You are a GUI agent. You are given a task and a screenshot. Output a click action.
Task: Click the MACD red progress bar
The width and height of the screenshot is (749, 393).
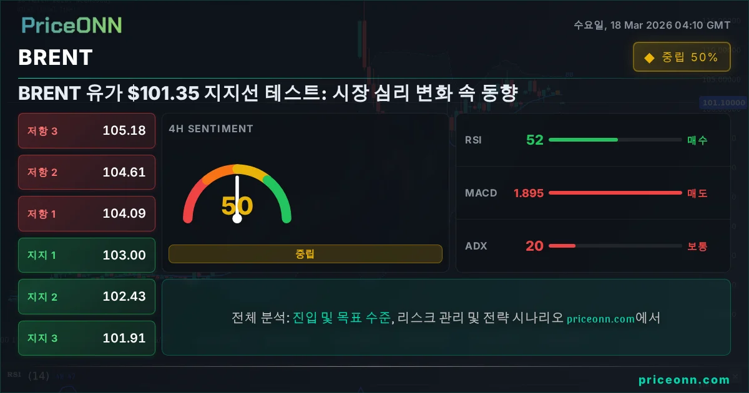pos(615,193)
